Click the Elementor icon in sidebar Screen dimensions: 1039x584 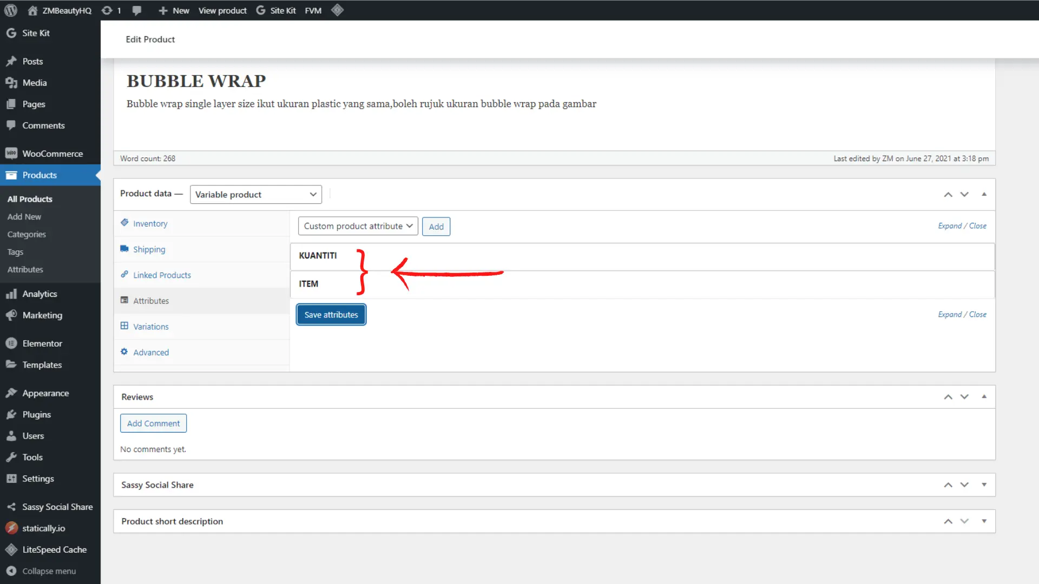(11, 343)
